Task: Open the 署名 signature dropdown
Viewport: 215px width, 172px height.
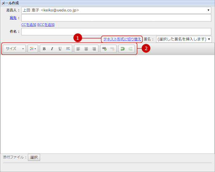Action: tap(184, 39)
